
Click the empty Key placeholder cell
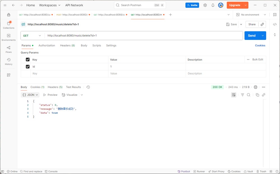(x=69, y=73)
